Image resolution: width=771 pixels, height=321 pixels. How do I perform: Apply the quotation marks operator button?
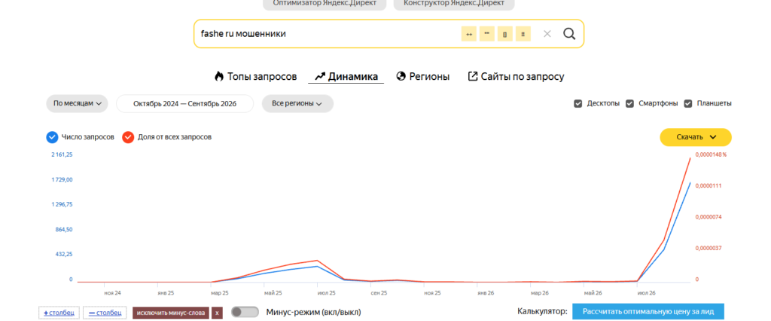point(487,34)
